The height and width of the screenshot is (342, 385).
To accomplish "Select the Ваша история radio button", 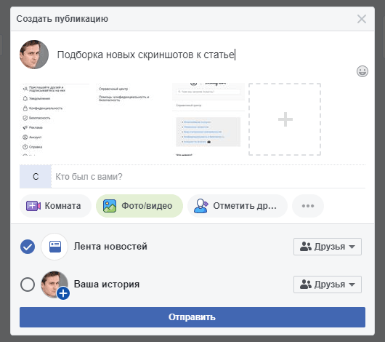I will click(x=28, y=285).
